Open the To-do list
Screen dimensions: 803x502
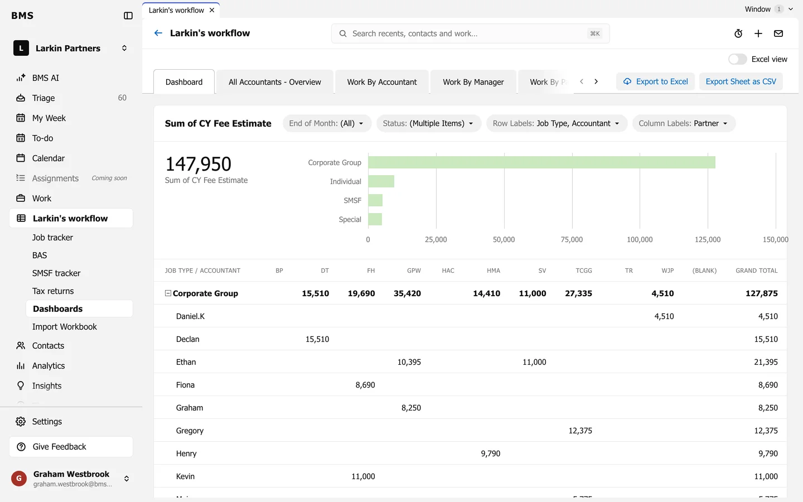(x=71, y=138)
